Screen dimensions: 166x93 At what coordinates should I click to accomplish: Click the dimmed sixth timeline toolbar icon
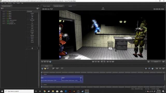coord(62,69)
